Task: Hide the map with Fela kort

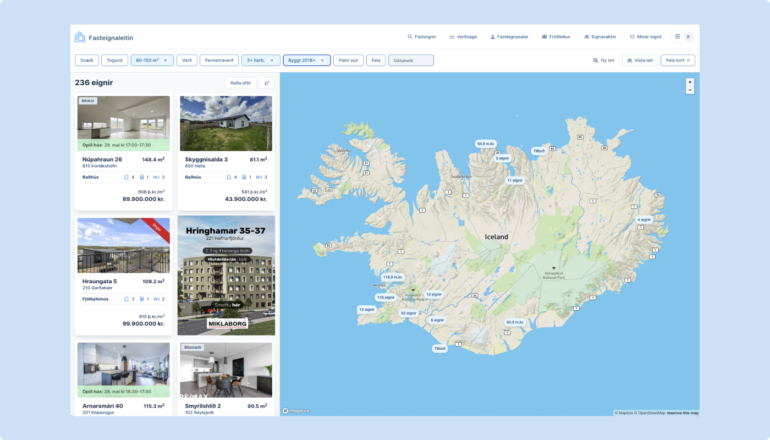Action: (x=678, y=61)
